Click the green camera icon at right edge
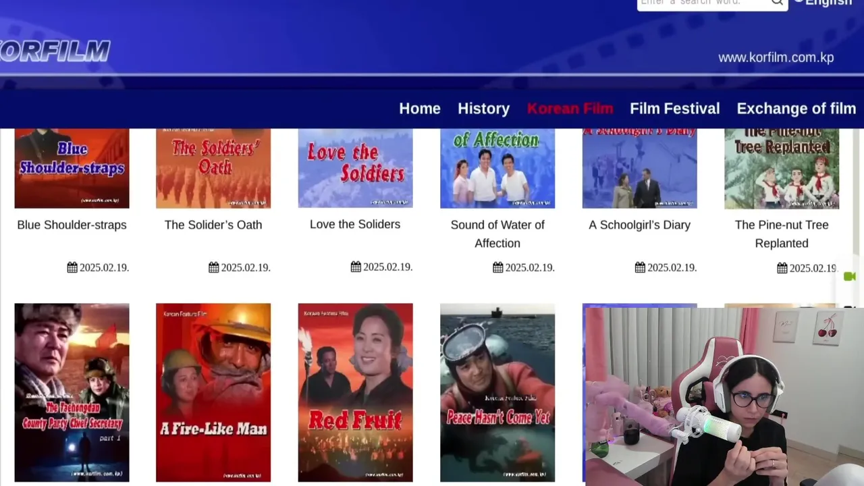The image size is (864, 486). (x=850, y=276)
